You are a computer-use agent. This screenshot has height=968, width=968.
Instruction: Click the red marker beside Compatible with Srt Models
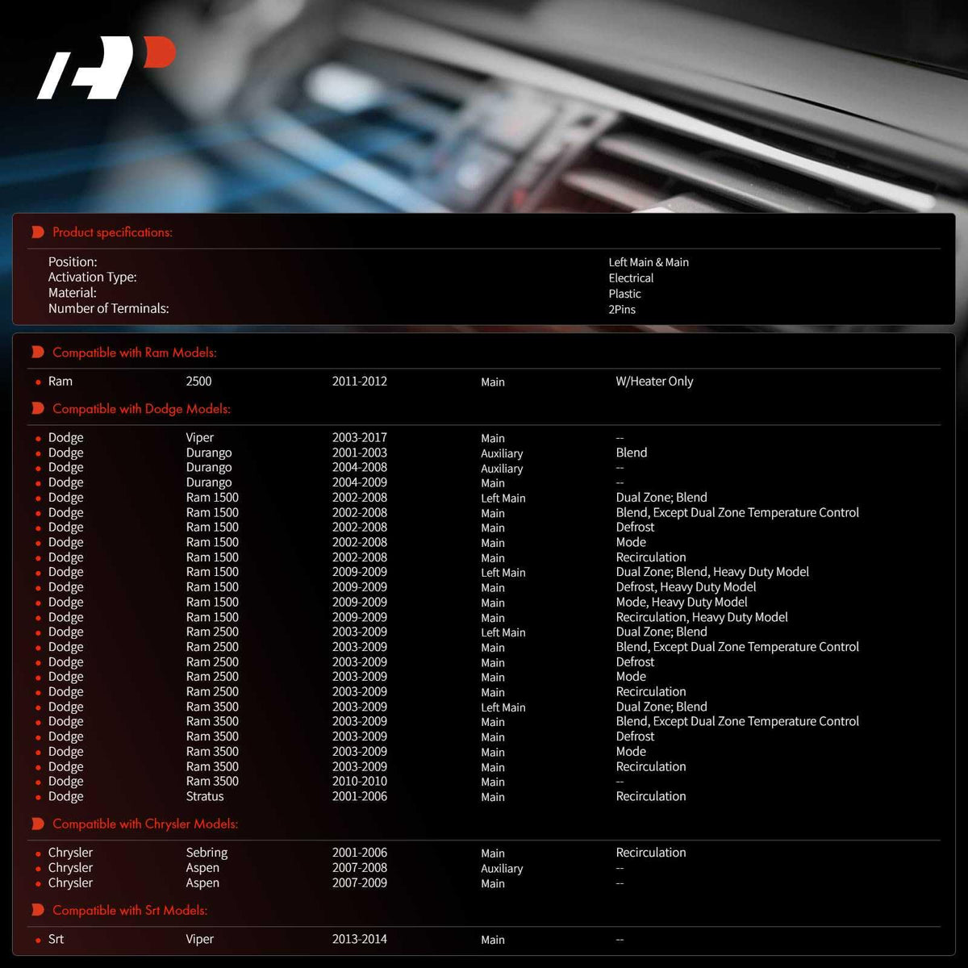coord(38,910)
